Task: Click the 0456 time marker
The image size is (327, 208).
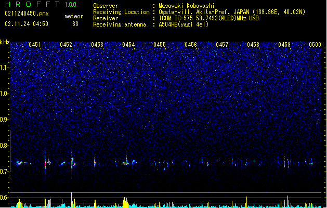Action: (191, 45)
